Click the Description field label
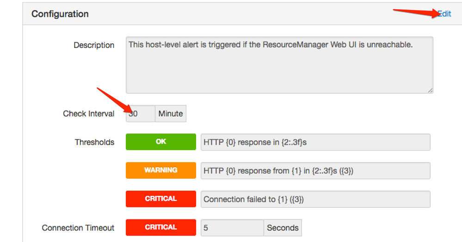The image size is (462, 242). tap(94, 45)
